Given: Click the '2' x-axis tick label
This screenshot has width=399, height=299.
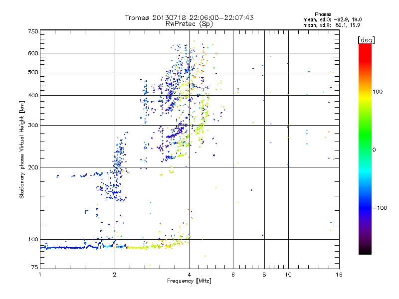Looking at the screenshot, I should click(x=115, y=275).
